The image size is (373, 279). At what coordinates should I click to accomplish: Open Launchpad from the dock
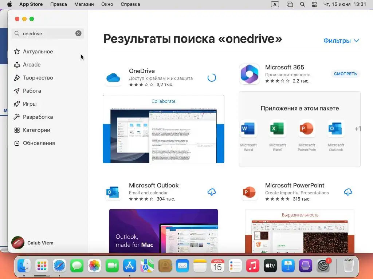click(x=42, y=266)
